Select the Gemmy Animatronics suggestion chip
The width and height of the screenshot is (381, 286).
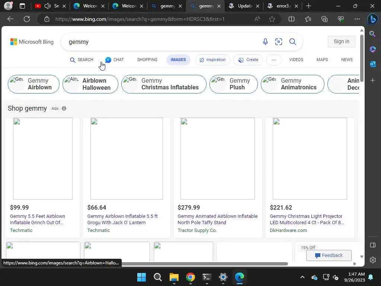[292, 84]
